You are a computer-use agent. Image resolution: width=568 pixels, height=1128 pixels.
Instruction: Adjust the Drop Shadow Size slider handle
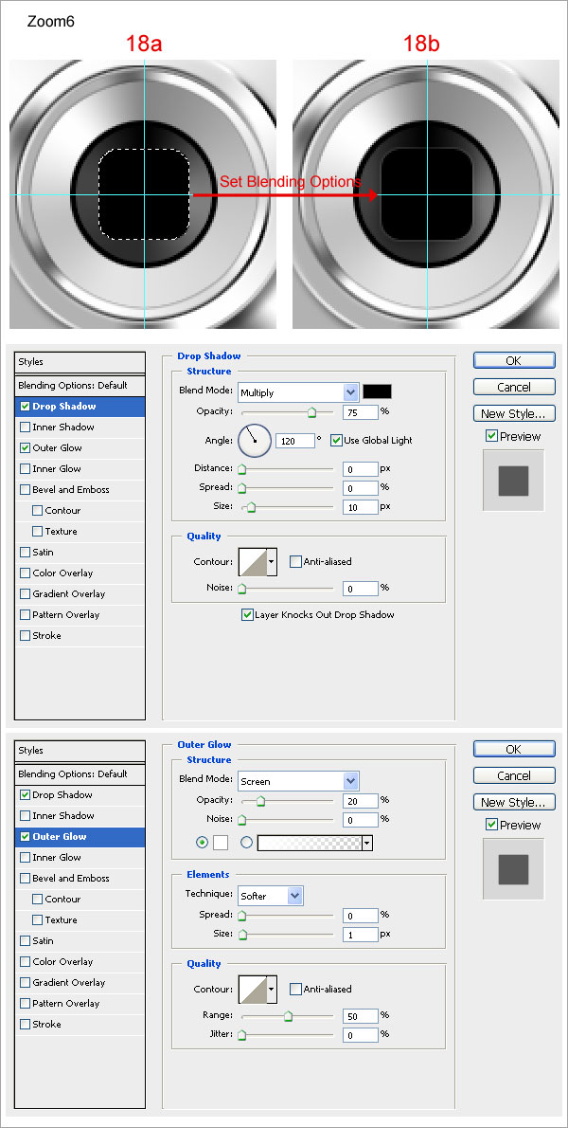pyautogui.click(x=251, y=507)
